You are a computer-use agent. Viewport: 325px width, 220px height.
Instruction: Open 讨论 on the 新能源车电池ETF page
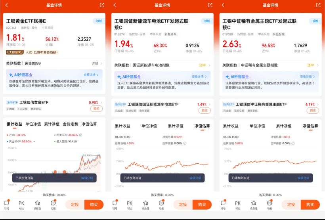click(115, 205)
